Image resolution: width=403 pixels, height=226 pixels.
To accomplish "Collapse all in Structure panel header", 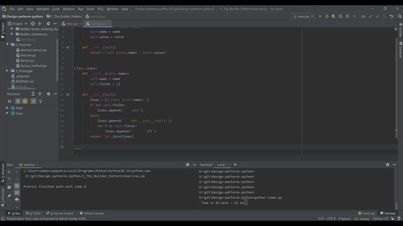I will point(40,94).
